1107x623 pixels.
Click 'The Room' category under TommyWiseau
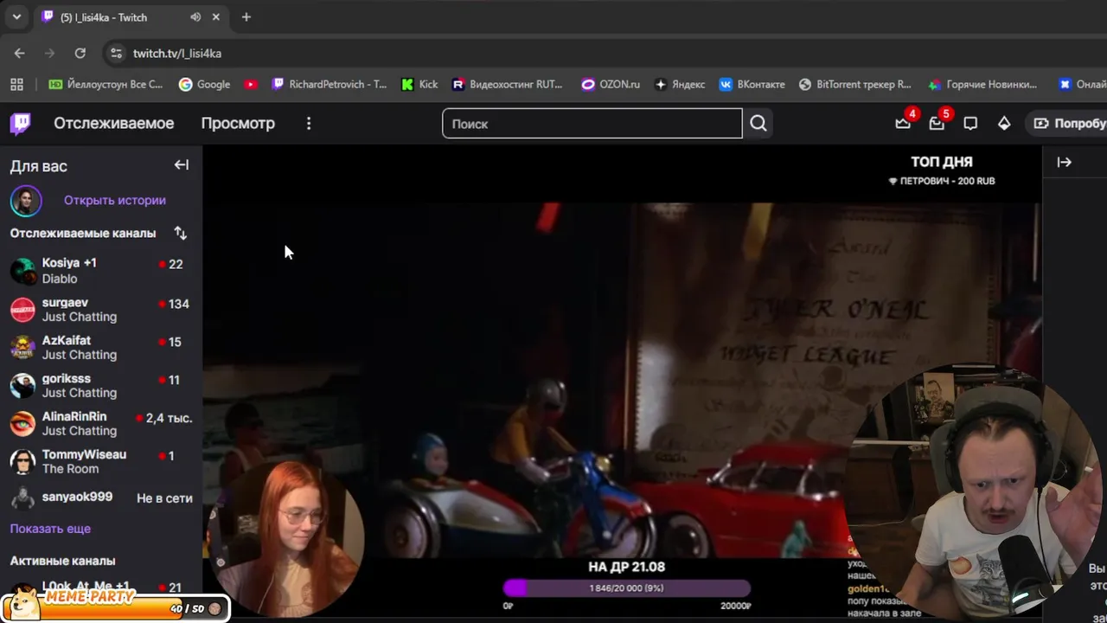70,469
